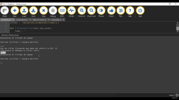Click 'Running: cifradocesar.py' panel label
Screen dimensions: 179x100
point(10,35)
